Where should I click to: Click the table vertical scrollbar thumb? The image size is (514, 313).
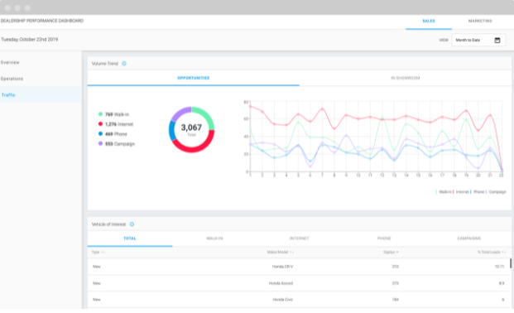511,263
